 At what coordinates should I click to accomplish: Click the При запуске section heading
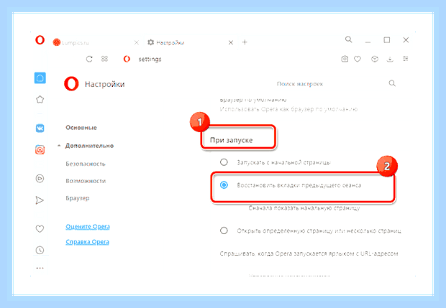(231, 140)
